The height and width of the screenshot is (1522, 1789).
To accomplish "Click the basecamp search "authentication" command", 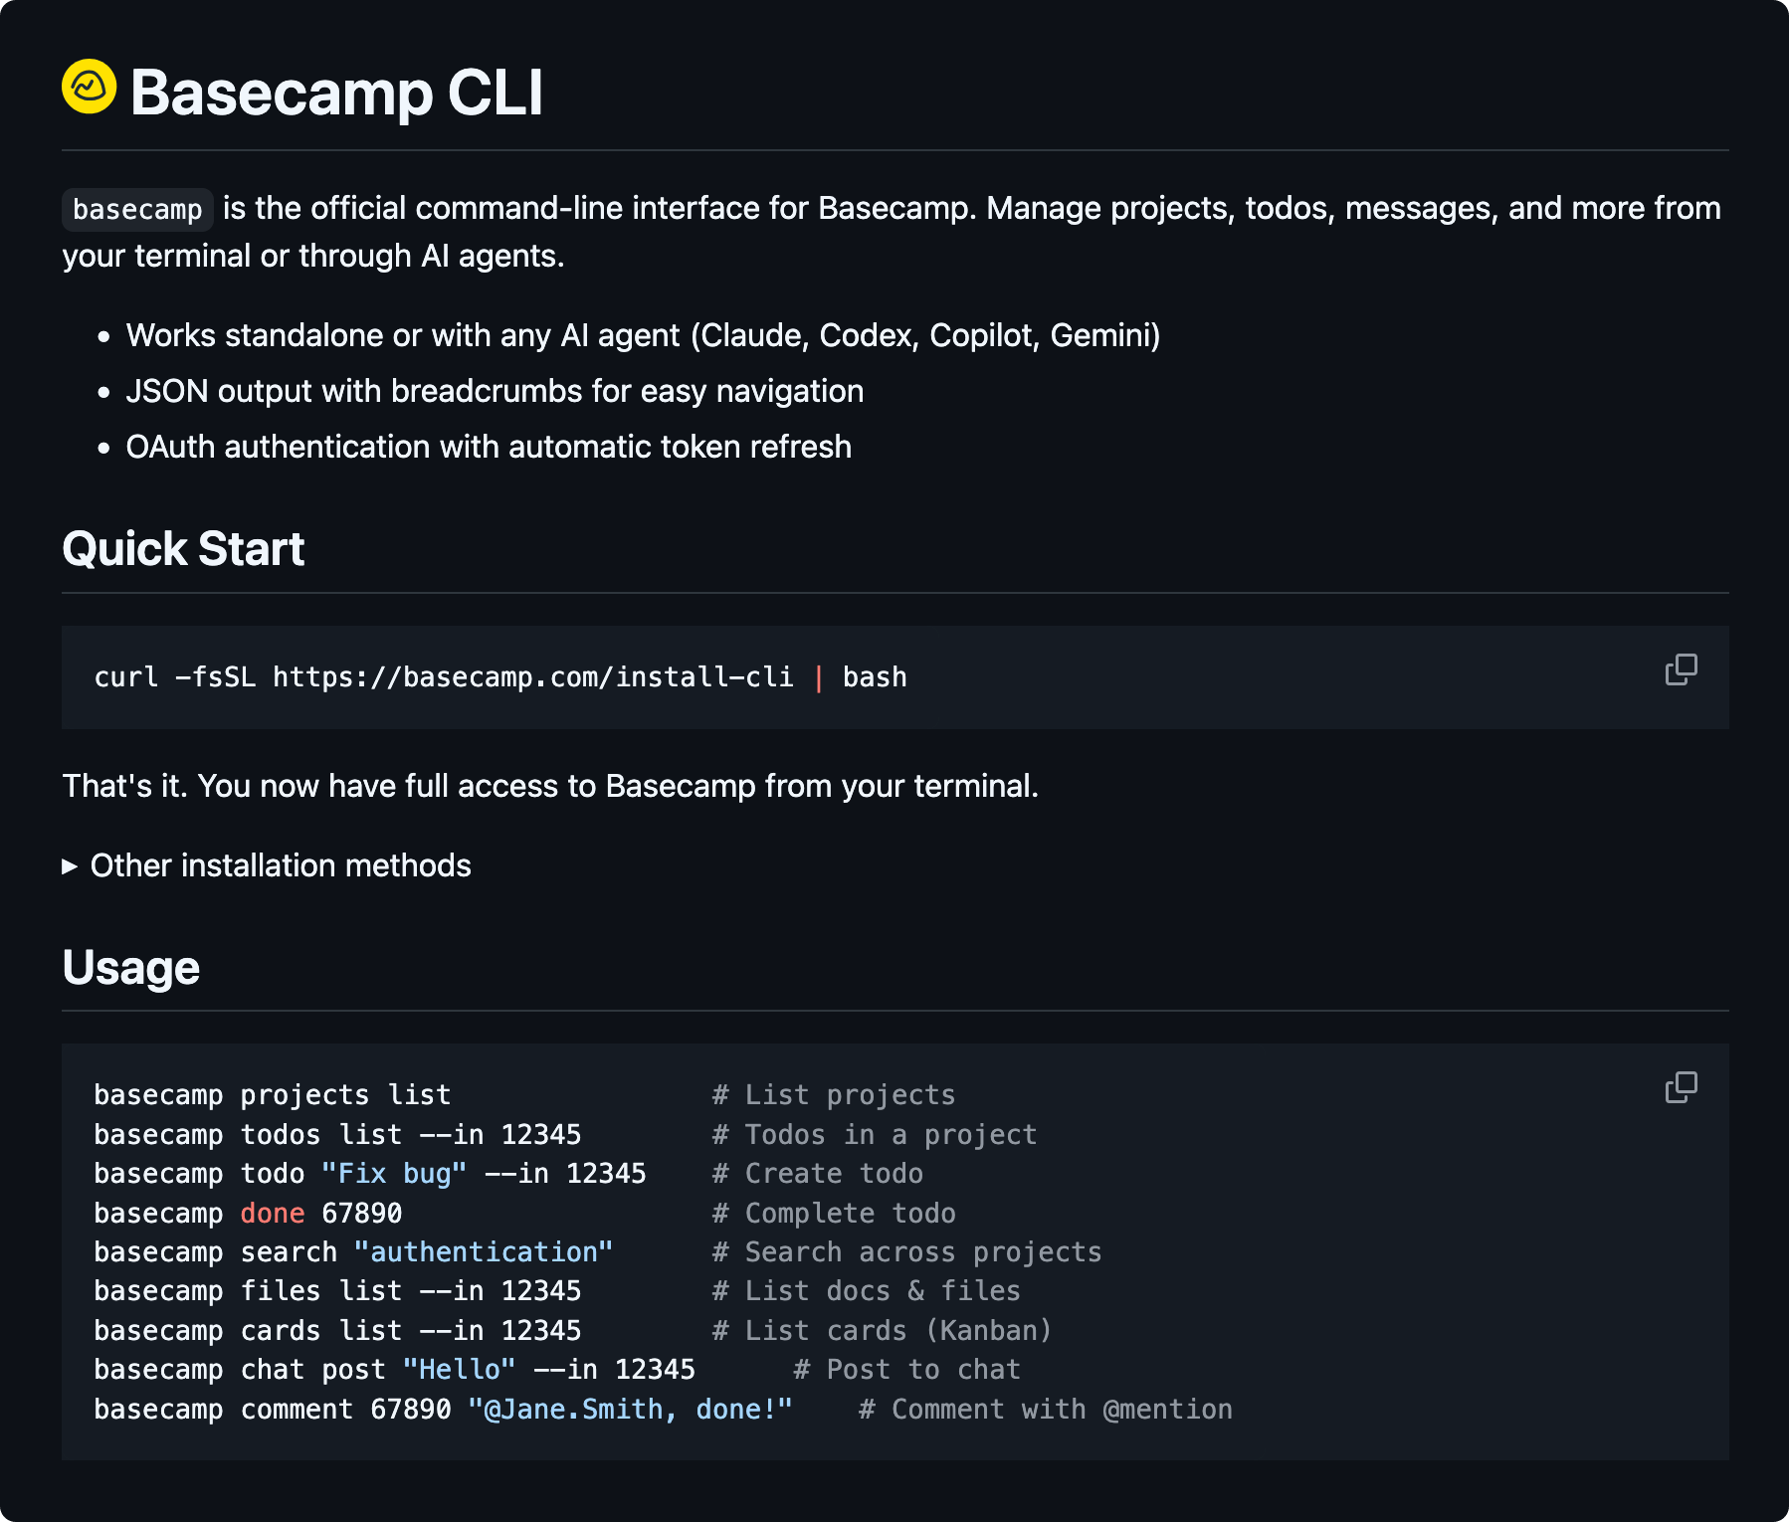I will pyautogui.click(x=353, y=1251).
